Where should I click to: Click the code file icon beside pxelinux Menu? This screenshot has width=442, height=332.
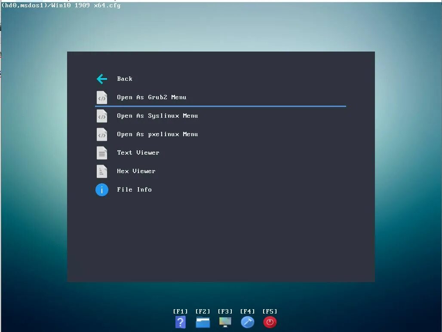pos(101,134)
